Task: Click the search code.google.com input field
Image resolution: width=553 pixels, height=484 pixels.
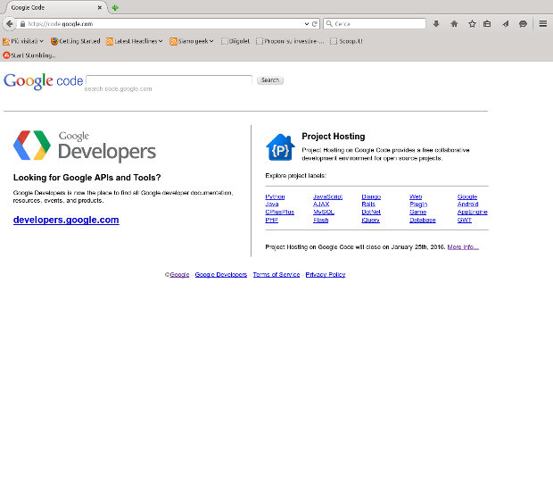Action: [x=169, y=80]
